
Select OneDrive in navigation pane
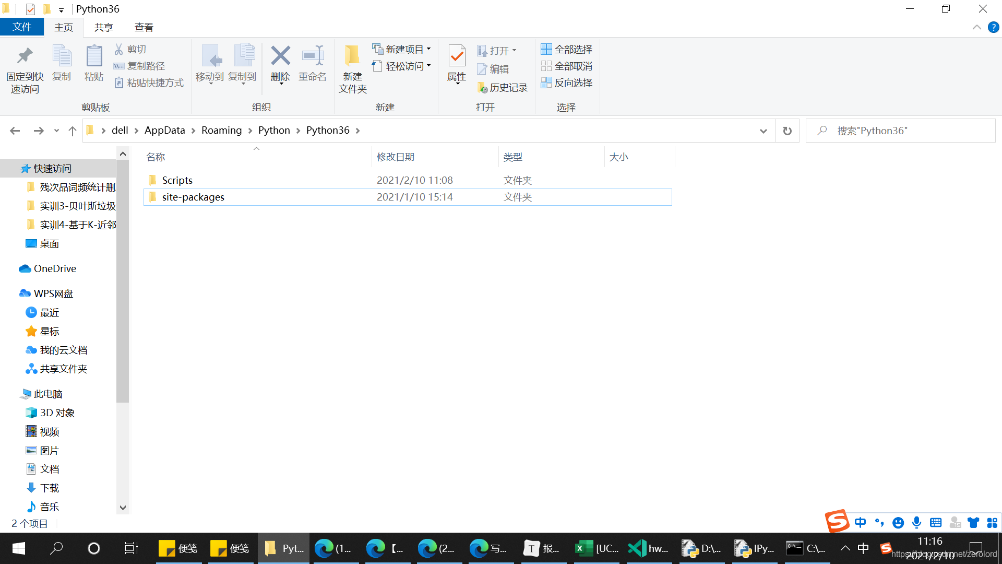tap(55, 268)
